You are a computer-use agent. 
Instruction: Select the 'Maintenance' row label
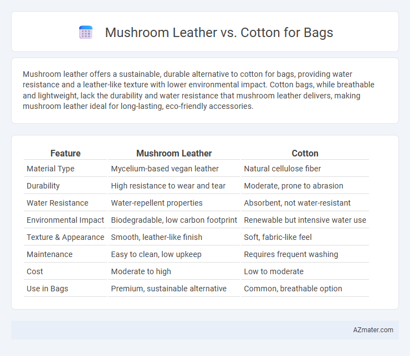[50, 254]
